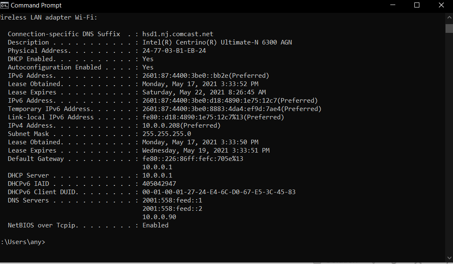
Task: Click the empty scrollbar track below thumb
Action: [x=449, y=143]
